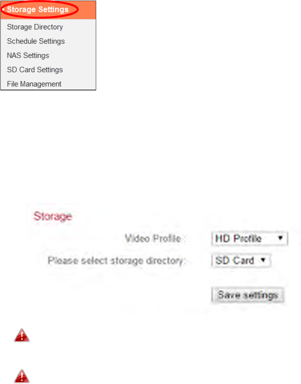Open Storage Directory in the sidebar
Image resolution: width=301 pixels, height=384 pixels.
[35, 27]
